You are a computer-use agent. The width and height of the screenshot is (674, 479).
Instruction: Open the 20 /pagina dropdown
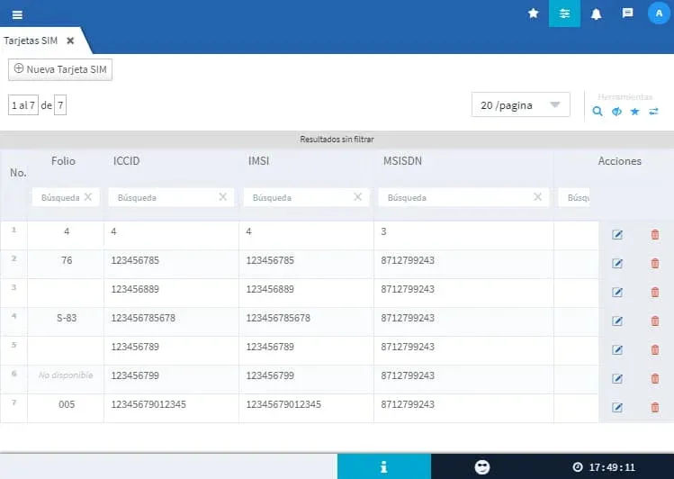[520, 105]
